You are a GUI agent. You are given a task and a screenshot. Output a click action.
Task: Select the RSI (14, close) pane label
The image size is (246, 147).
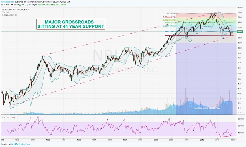8,117
